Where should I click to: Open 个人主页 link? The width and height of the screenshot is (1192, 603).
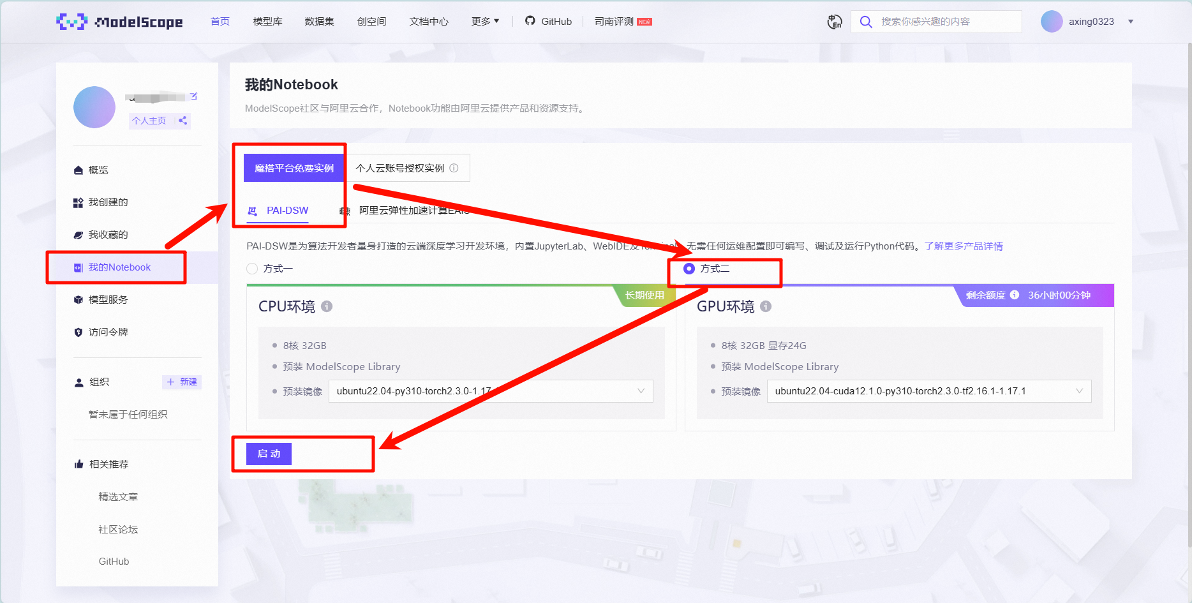[149, 121]
